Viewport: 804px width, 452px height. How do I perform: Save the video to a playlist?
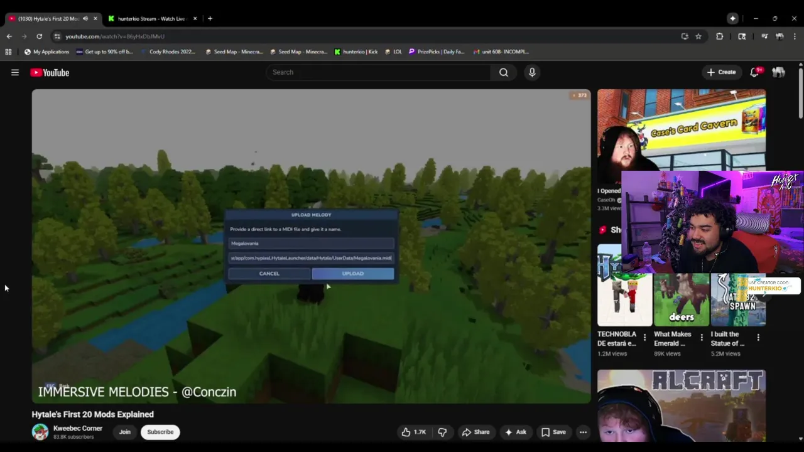click(553, 432)
